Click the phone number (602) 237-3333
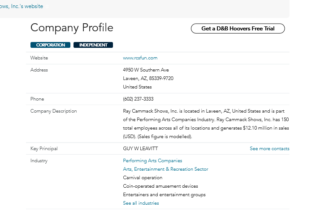This screenshot has height=219, width=329. [138, 99]
